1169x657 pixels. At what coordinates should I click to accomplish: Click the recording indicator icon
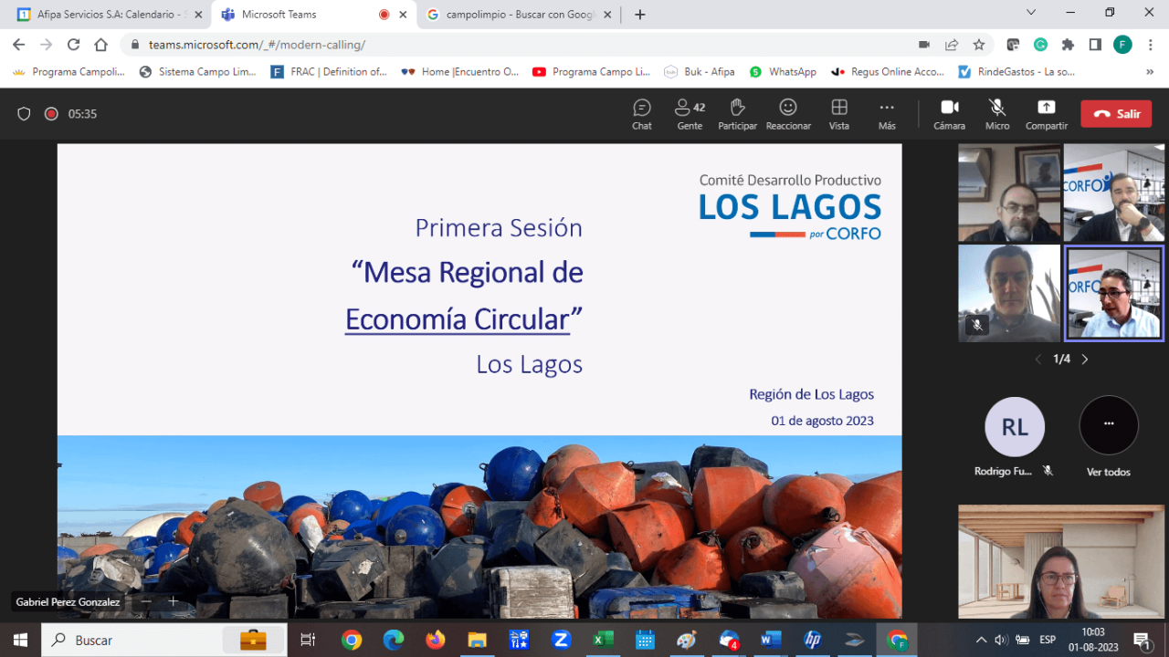[51, 114]
